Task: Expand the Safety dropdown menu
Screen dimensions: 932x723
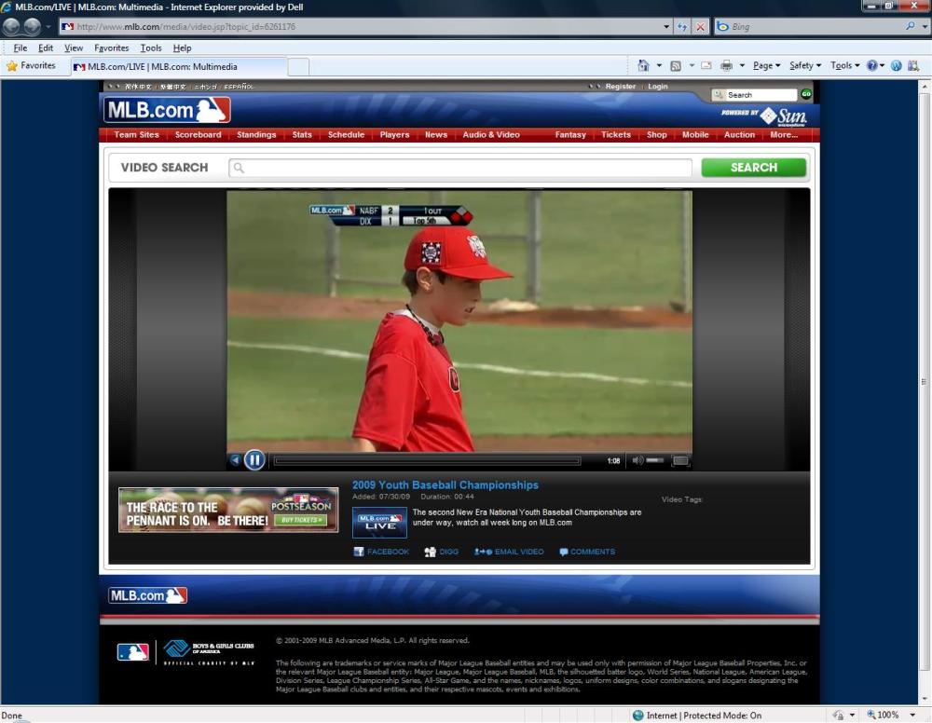Action: coord(805,66)
